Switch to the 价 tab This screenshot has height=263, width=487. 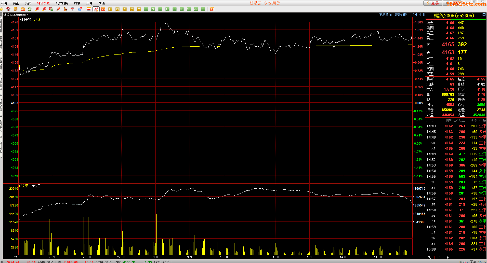pyautogui.click(x=439, y=257)
